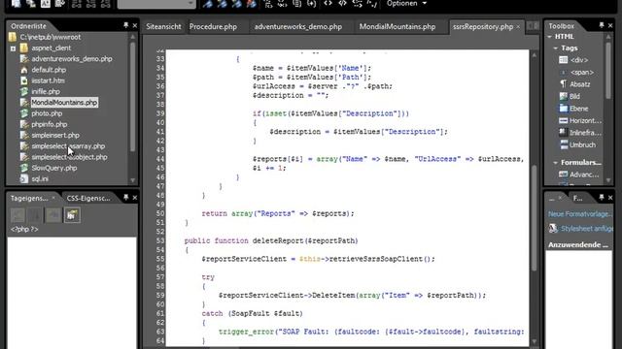Close the Toolbox panel
This screenshot has width=622, height=349.
tap(610, 25)
